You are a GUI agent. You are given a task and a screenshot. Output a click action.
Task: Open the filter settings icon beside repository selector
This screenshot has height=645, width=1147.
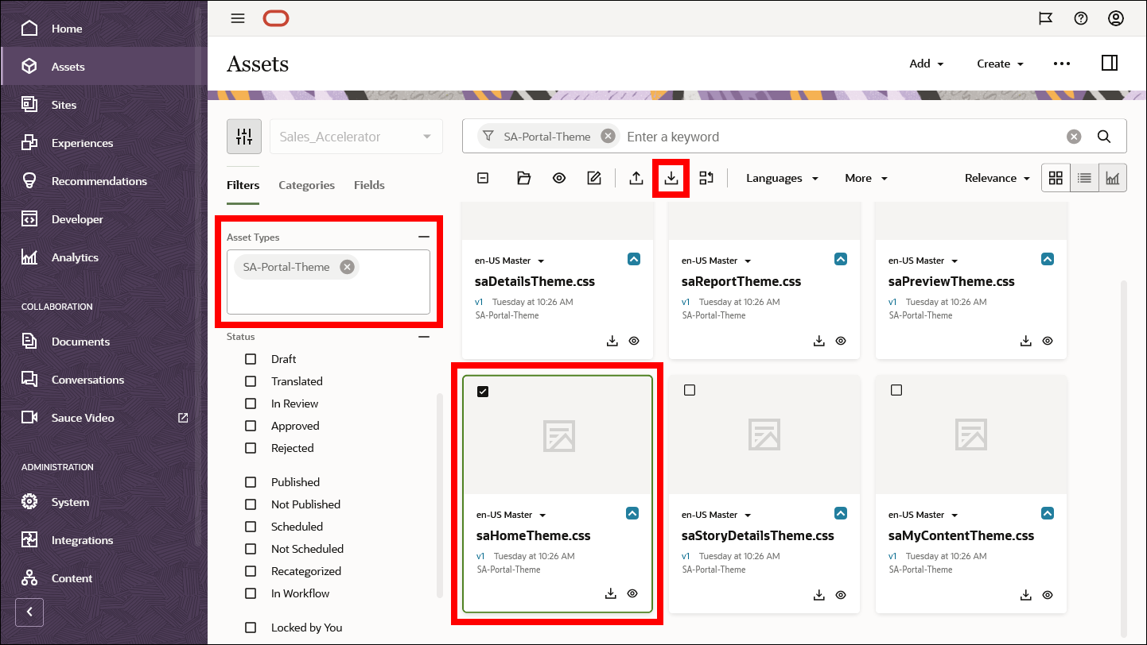point(244,136)
